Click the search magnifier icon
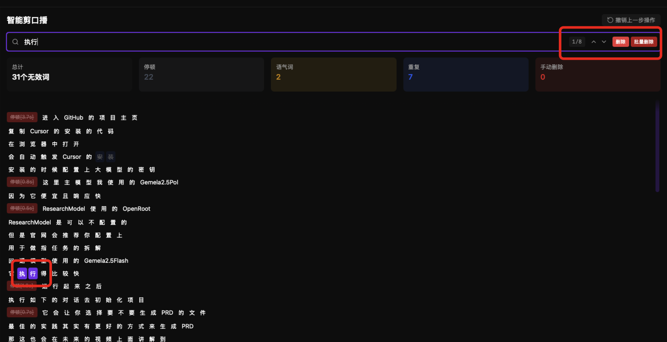Image resolution: width=667 pixels, height=342 pixels. coord(15,42)
